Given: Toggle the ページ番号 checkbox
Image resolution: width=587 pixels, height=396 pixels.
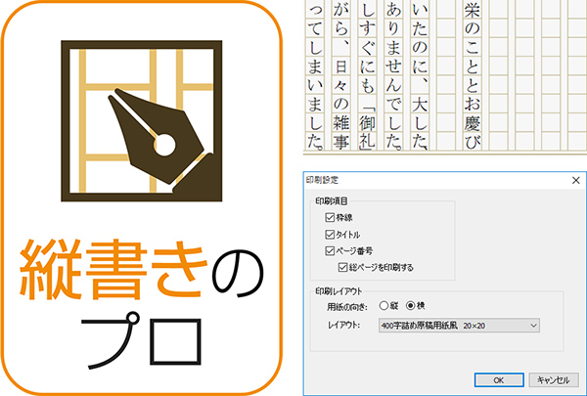Looking at the screenshot, I should coord(330,250).
